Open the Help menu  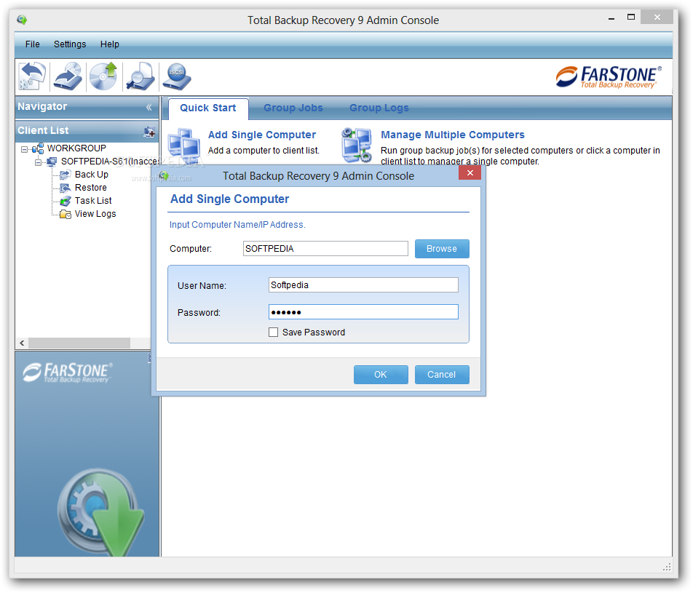(110, 44)
